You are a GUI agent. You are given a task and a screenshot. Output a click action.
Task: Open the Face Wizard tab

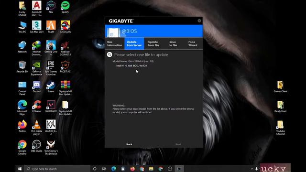click(193, 43)
